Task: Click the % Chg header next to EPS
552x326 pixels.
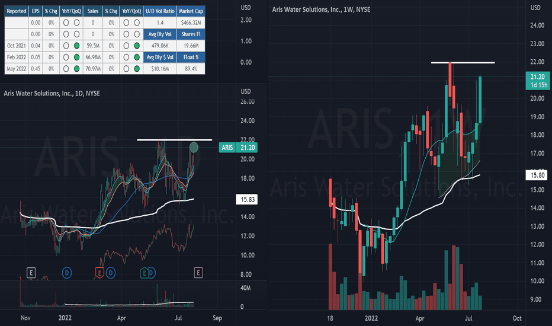Action: point(51,11)
